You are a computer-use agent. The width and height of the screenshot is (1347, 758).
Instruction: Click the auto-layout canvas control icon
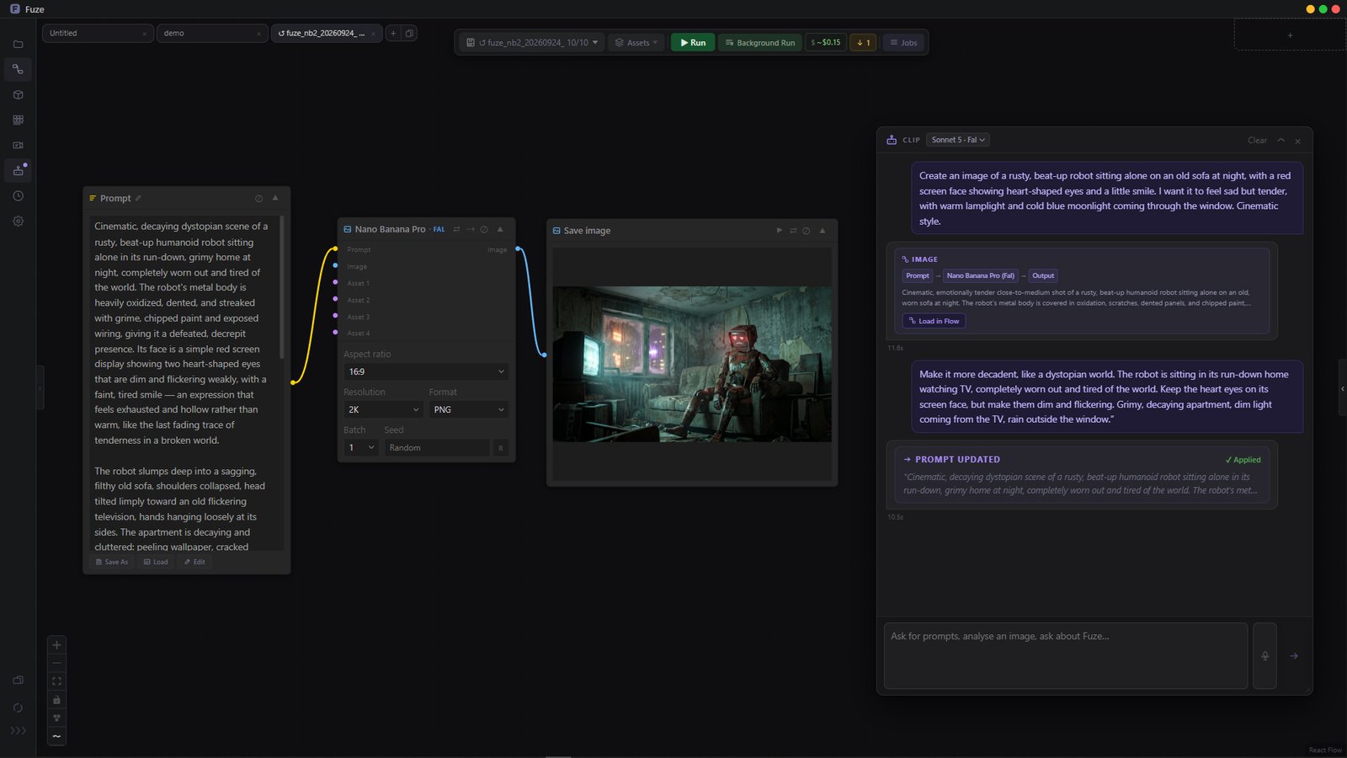pyautogui.click(x=56, y=718)
